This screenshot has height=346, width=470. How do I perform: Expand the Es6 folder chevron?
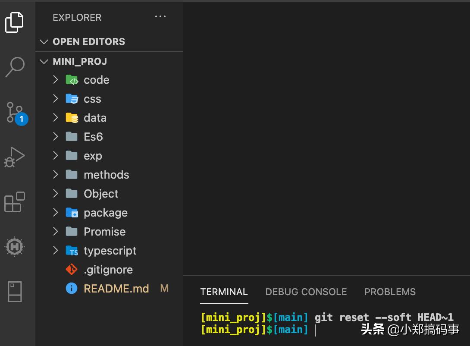point(56,136)
